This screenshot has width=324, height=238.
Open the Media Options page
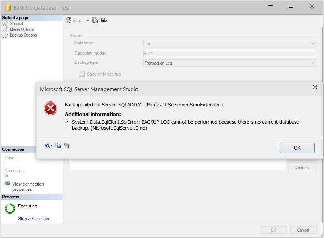tap(22, 29)
